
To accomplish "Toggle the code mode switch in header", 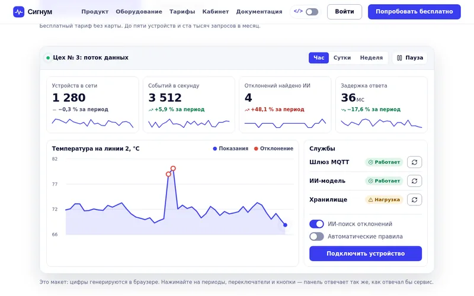I will tap(312, 12).
